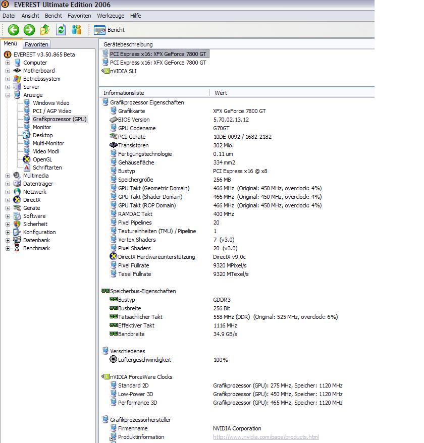
Task: Click the Refresh toolbar icon
Action: [x=61, y=30]
